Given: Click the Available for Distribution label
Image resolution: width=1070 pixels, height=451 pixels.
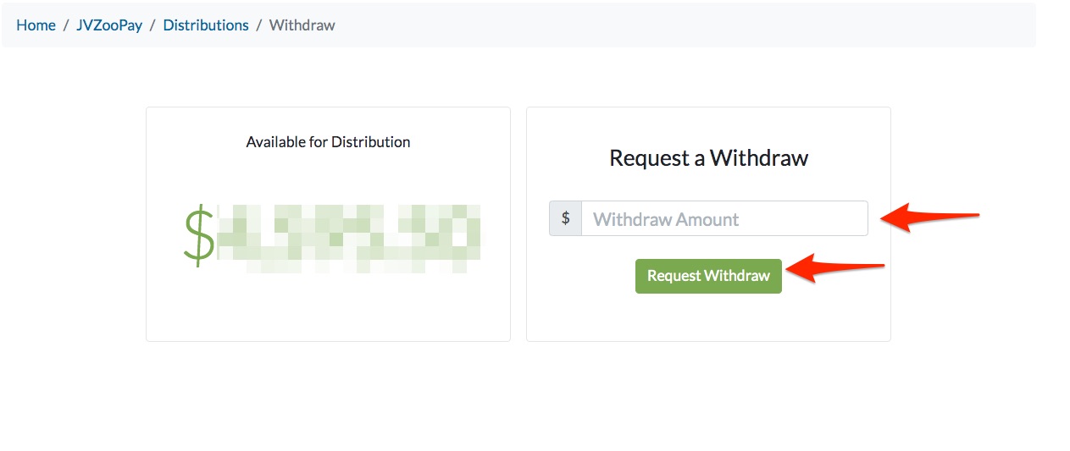Looking at the screenshot, I should (328, 142).
